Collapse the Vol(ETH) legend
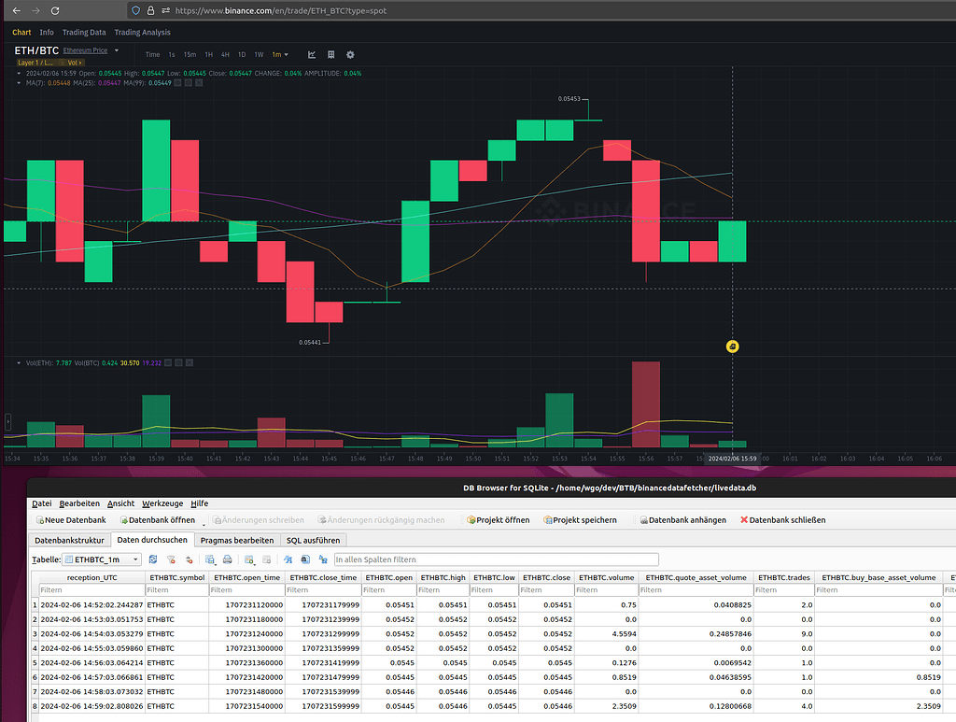The width and height of the screenshot is (956, 722). coord(19,362)
